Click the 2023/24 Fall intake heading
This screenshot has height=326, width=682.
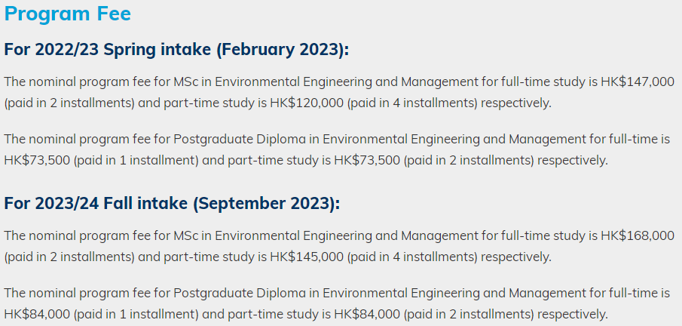click(172, 204)
